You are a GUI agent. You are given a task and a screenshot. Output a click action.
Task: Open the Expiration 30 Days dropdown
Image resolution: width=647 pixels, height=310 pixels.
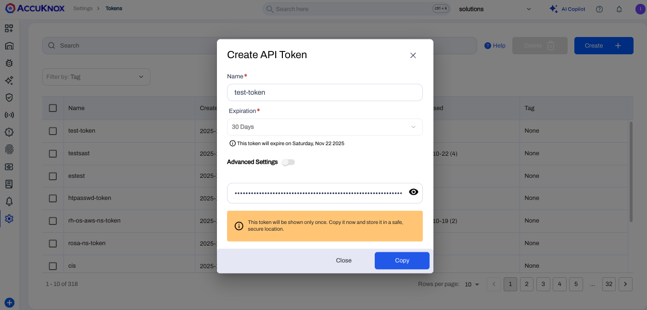click(x=325, y=127)
